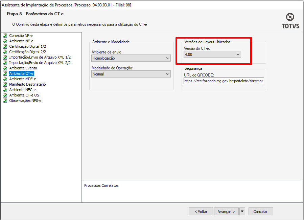Open the Conexão NF-e step
The width and height of the screenshot is (304, 220).
21,36
